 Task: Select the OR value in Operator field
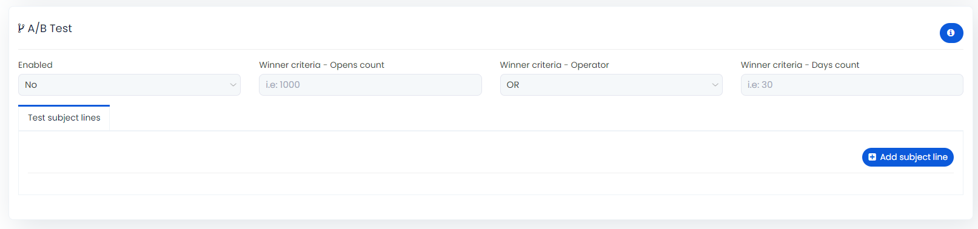[513, 85]
